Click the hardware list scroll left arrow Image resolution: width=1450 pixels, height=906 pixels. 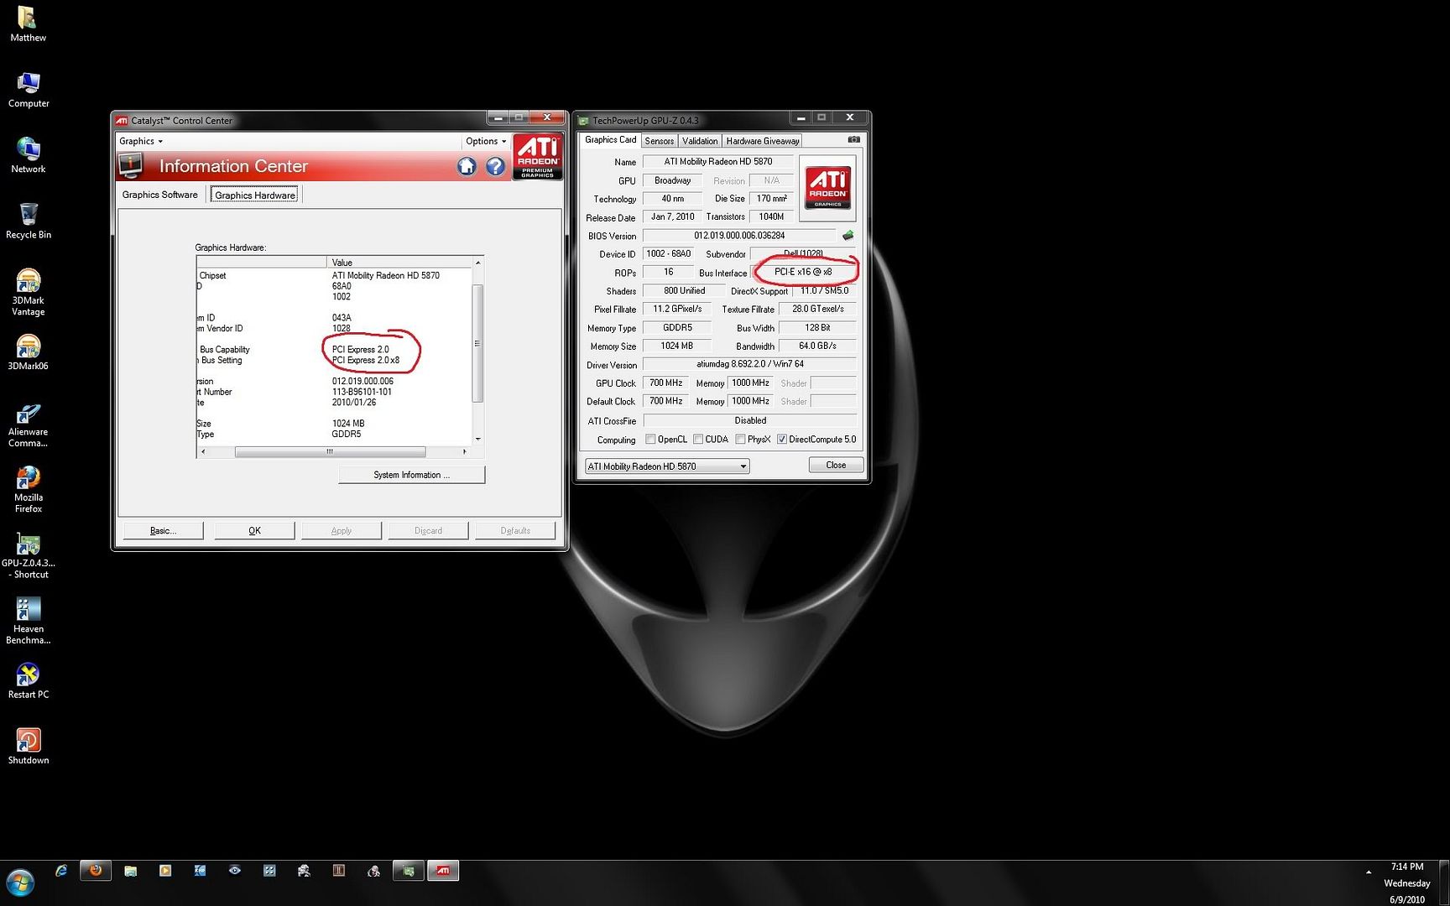202,451
